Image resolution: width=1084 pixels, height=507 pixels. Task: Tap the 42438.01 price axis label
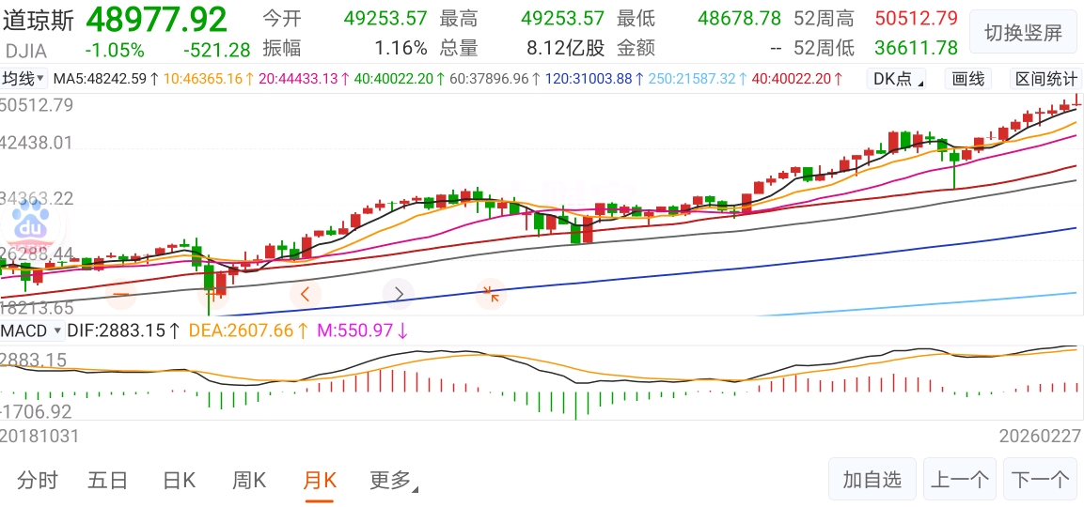37,143
